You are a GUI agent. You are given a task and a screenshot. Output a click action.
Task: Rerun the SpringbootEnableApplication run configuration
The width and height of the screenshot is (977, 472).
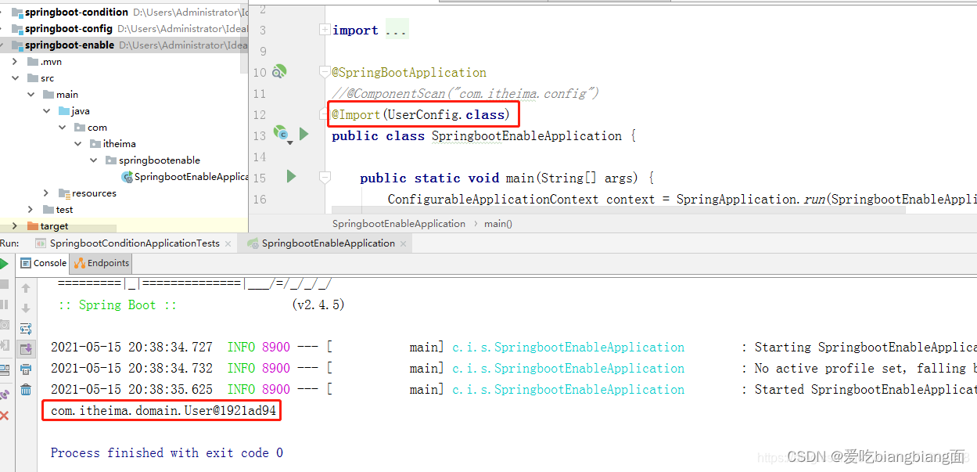click(4, 263)
